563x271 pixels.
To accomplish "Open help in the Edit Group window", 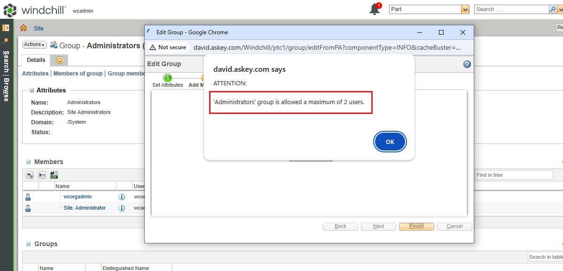I will (467, 64).
